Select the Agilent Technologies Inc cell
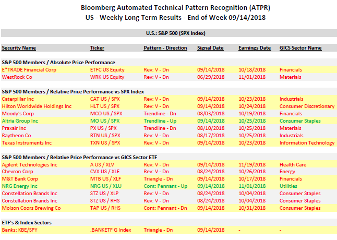337x240 pixels. 29,165
